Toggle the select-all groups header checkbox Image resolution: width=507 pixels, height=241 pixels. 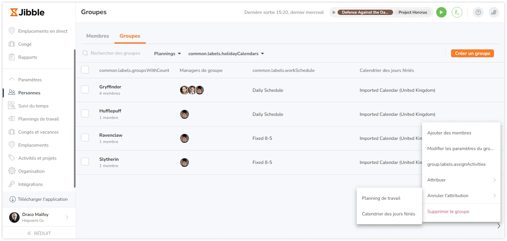click(85, 70)
